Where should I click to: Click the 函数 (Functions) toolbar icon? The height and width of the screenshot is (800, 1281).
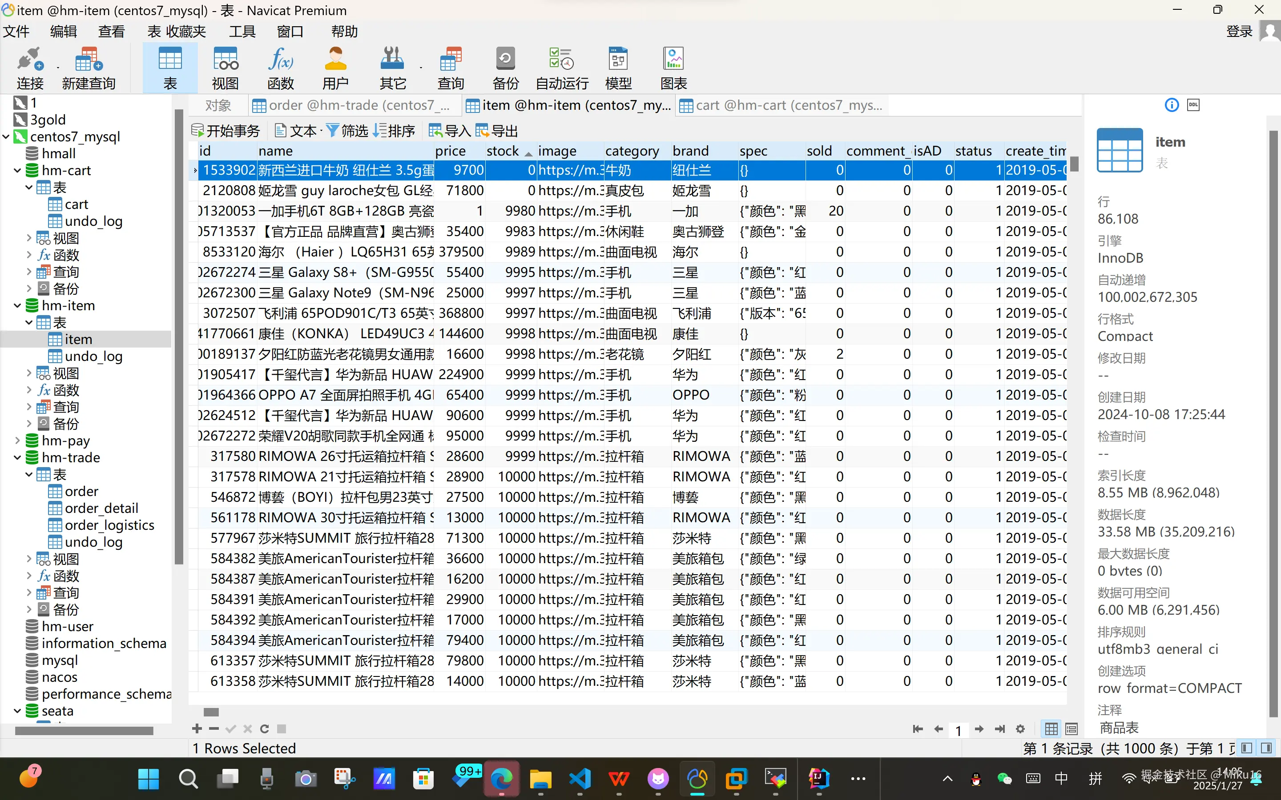tap(281, 68)
